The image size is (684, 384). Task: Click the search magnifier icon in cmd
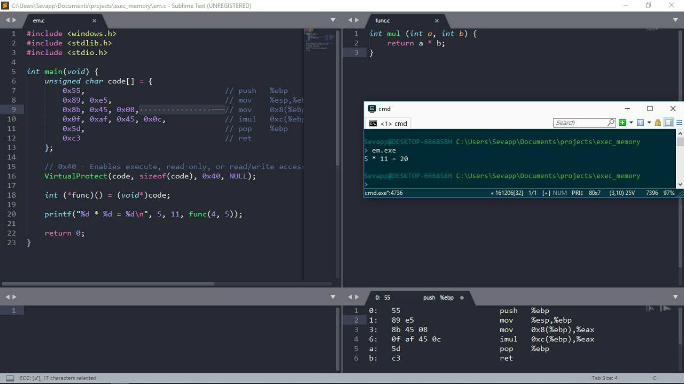click(x=611, y=123)
